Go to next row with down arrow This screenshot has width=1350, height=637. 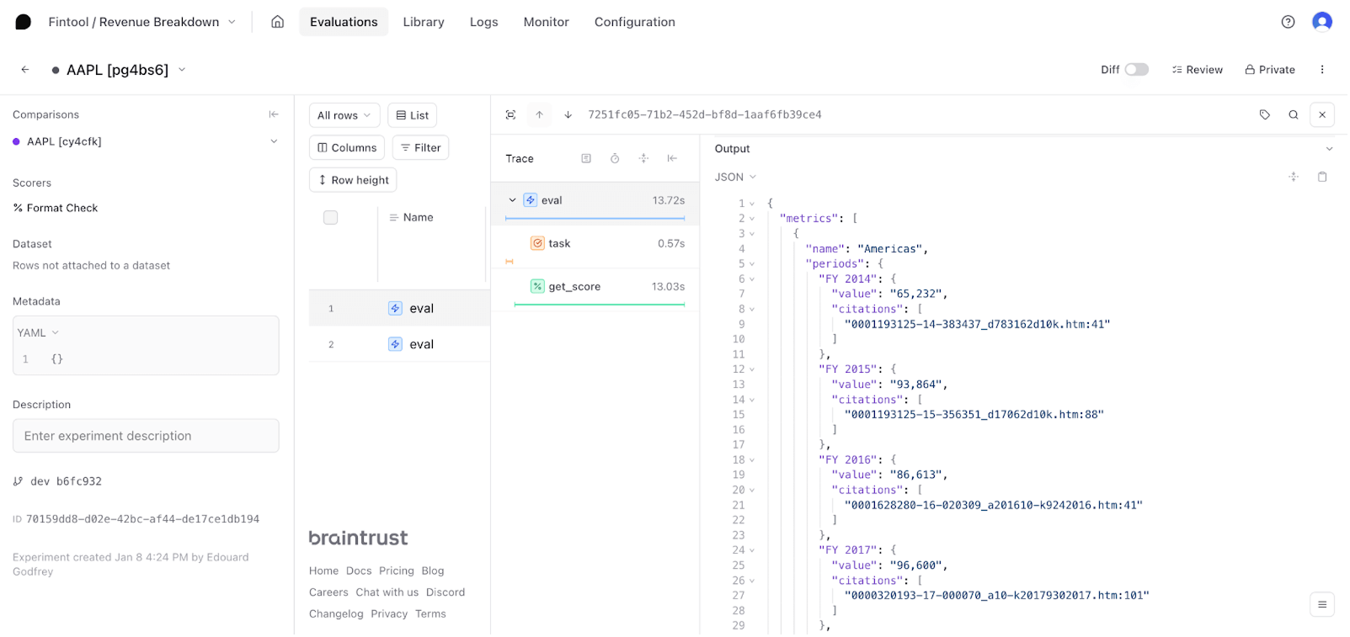point(568,115)
